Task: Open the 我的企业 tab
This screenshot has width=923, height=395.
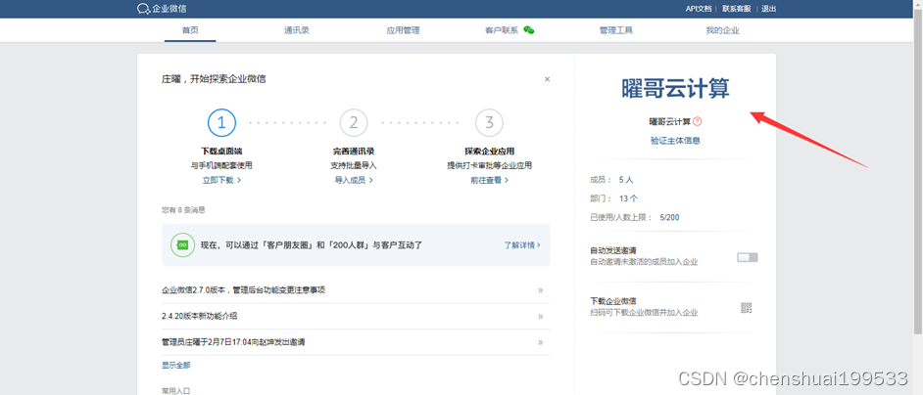Action: pos(722,30)
